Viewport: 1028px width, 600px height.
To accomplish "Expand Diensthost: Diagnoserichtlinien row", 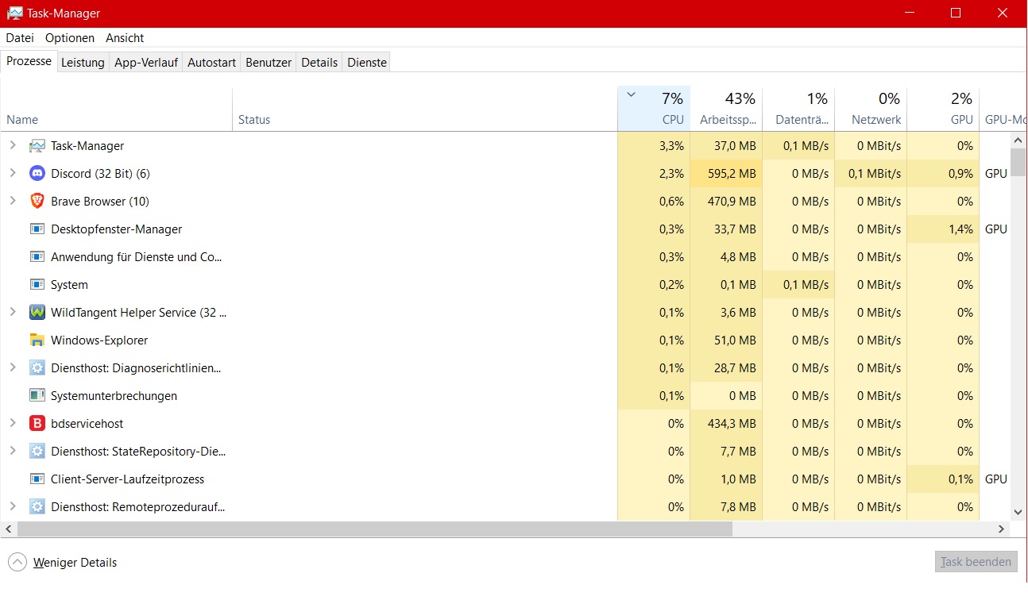I will [x=13, y=368].
